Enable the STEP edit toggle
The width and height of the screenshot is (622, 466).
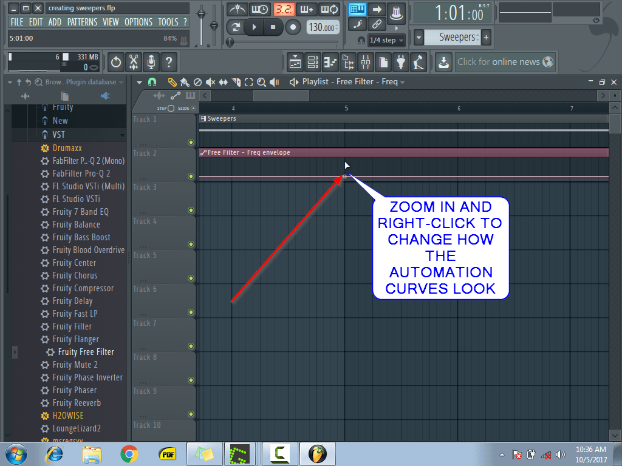click(171, 108)
